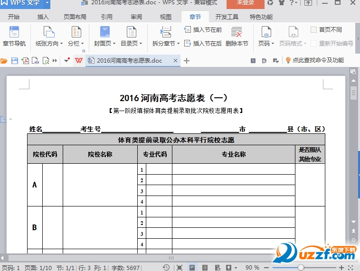Click the print preview icon
This screenshot has height=271, width=360.
point(46,61)
